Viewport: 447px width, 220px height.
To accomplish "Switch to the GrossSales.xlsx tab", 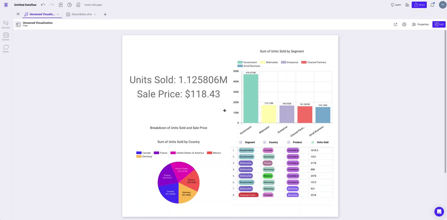I will 82,14.
